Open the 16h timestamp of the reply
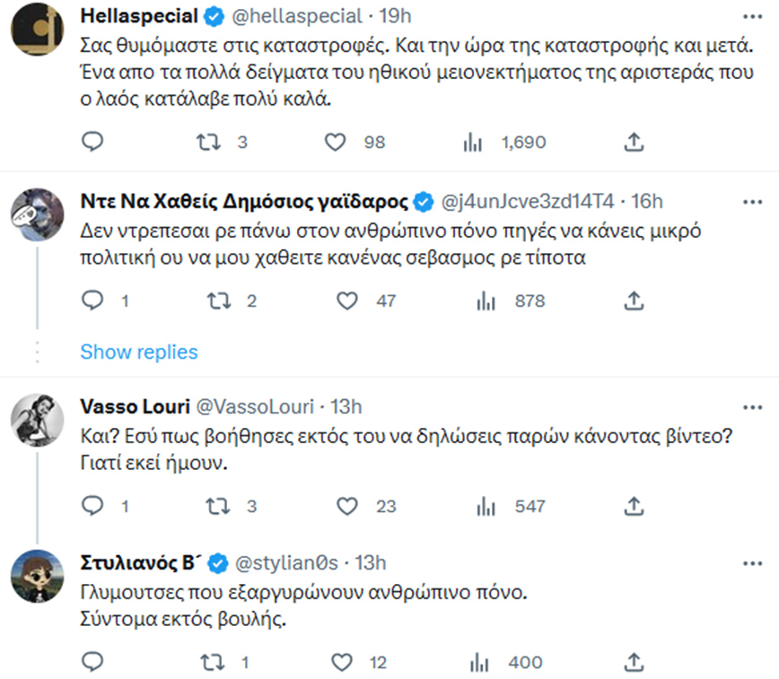Image resolution: width=779 pixels, height=679 pixels. pyautogui.click(x=646, y=200)
